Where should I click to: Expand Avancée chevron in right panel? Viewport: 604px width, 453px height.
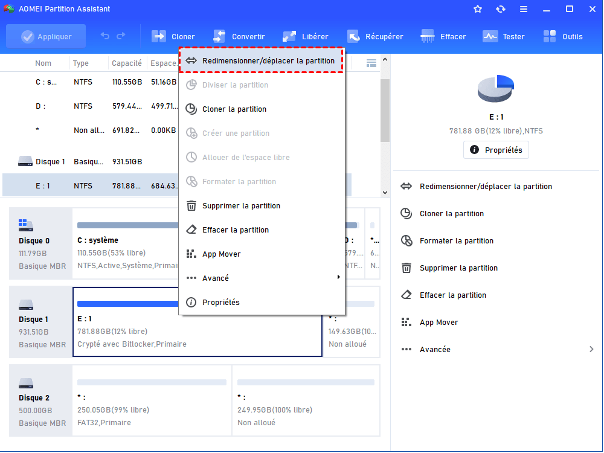pyautogui.click(x=591, y=349)
